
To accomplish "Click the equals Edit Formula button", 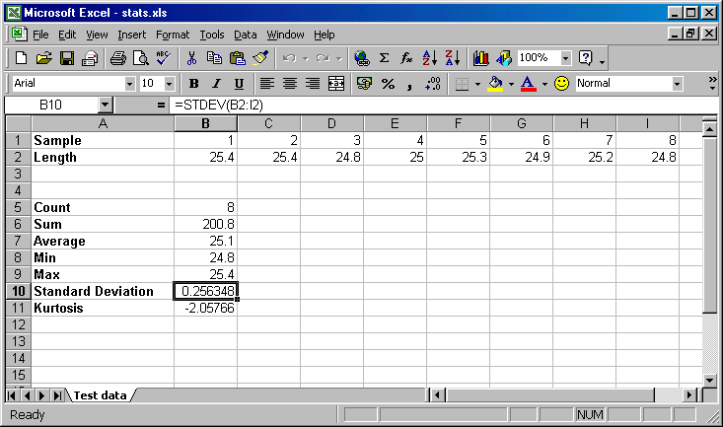I will click(x=162, y=105).
